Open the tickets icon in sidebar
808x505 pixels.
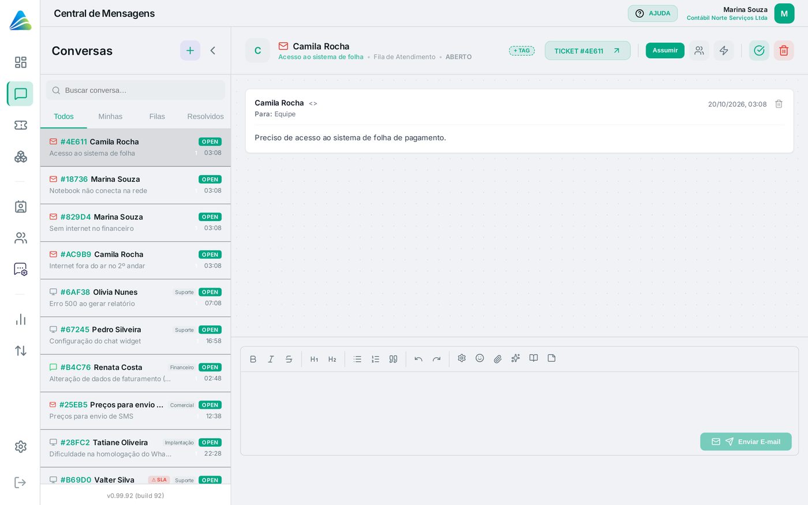(21, 125)
